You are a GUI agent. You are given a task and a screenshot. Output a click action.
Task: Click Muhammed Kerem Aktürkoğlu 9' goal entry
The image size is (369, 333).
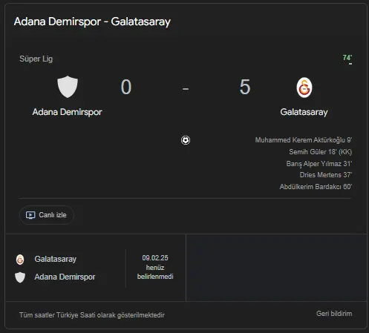304,140
